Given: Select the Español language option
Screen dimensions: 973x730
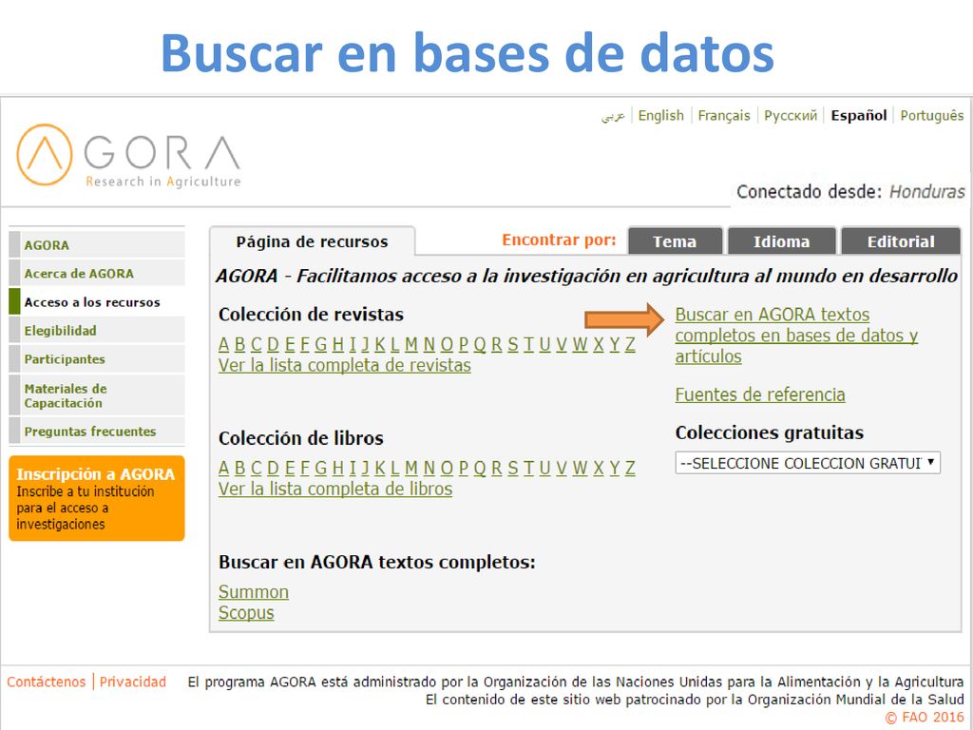Looking at the screenshot, I should pyautogui.click(x=859, y=115).
